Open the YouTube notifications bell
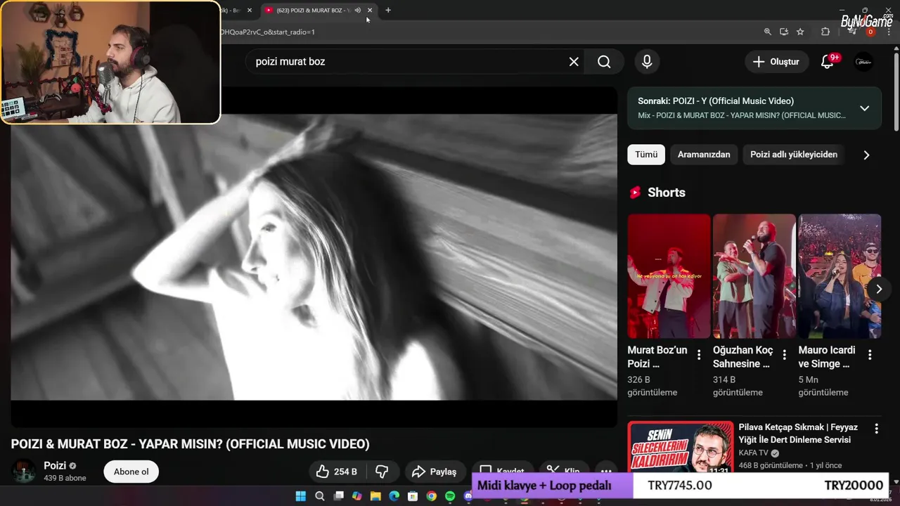 click(828, 62)
